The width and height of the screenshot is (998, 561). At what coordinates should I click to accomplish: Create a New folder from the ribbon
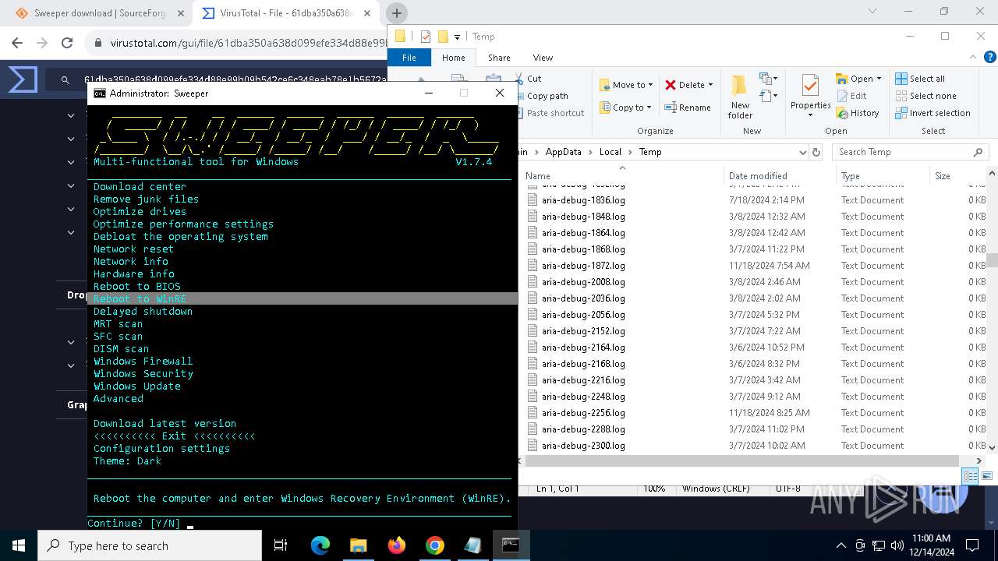point(740,97)
